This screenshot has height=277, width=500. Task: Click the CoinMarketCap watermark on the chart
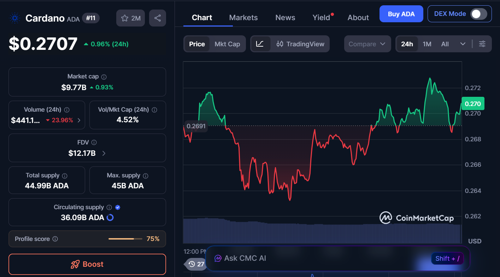point(417,218)
